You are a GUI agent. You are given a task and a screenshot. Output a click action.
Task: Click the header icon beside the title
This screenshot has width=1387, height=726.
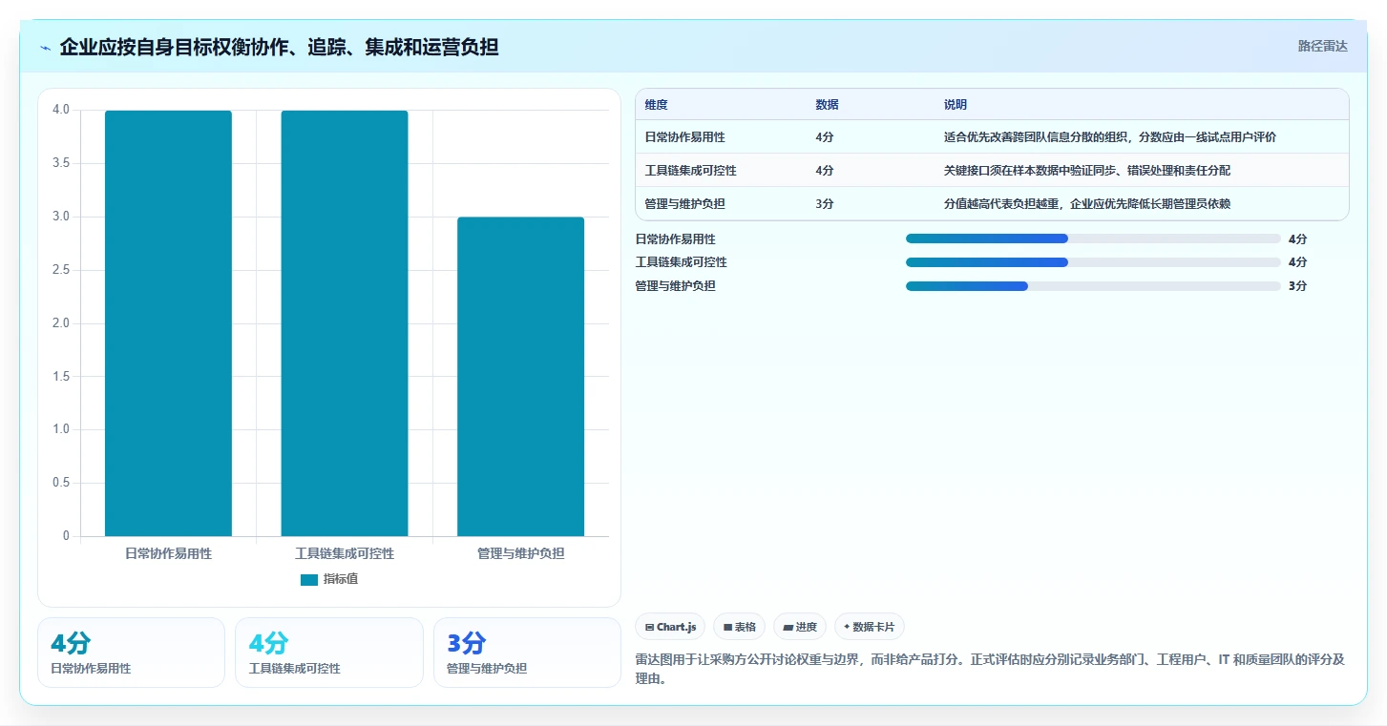[46, 48]
